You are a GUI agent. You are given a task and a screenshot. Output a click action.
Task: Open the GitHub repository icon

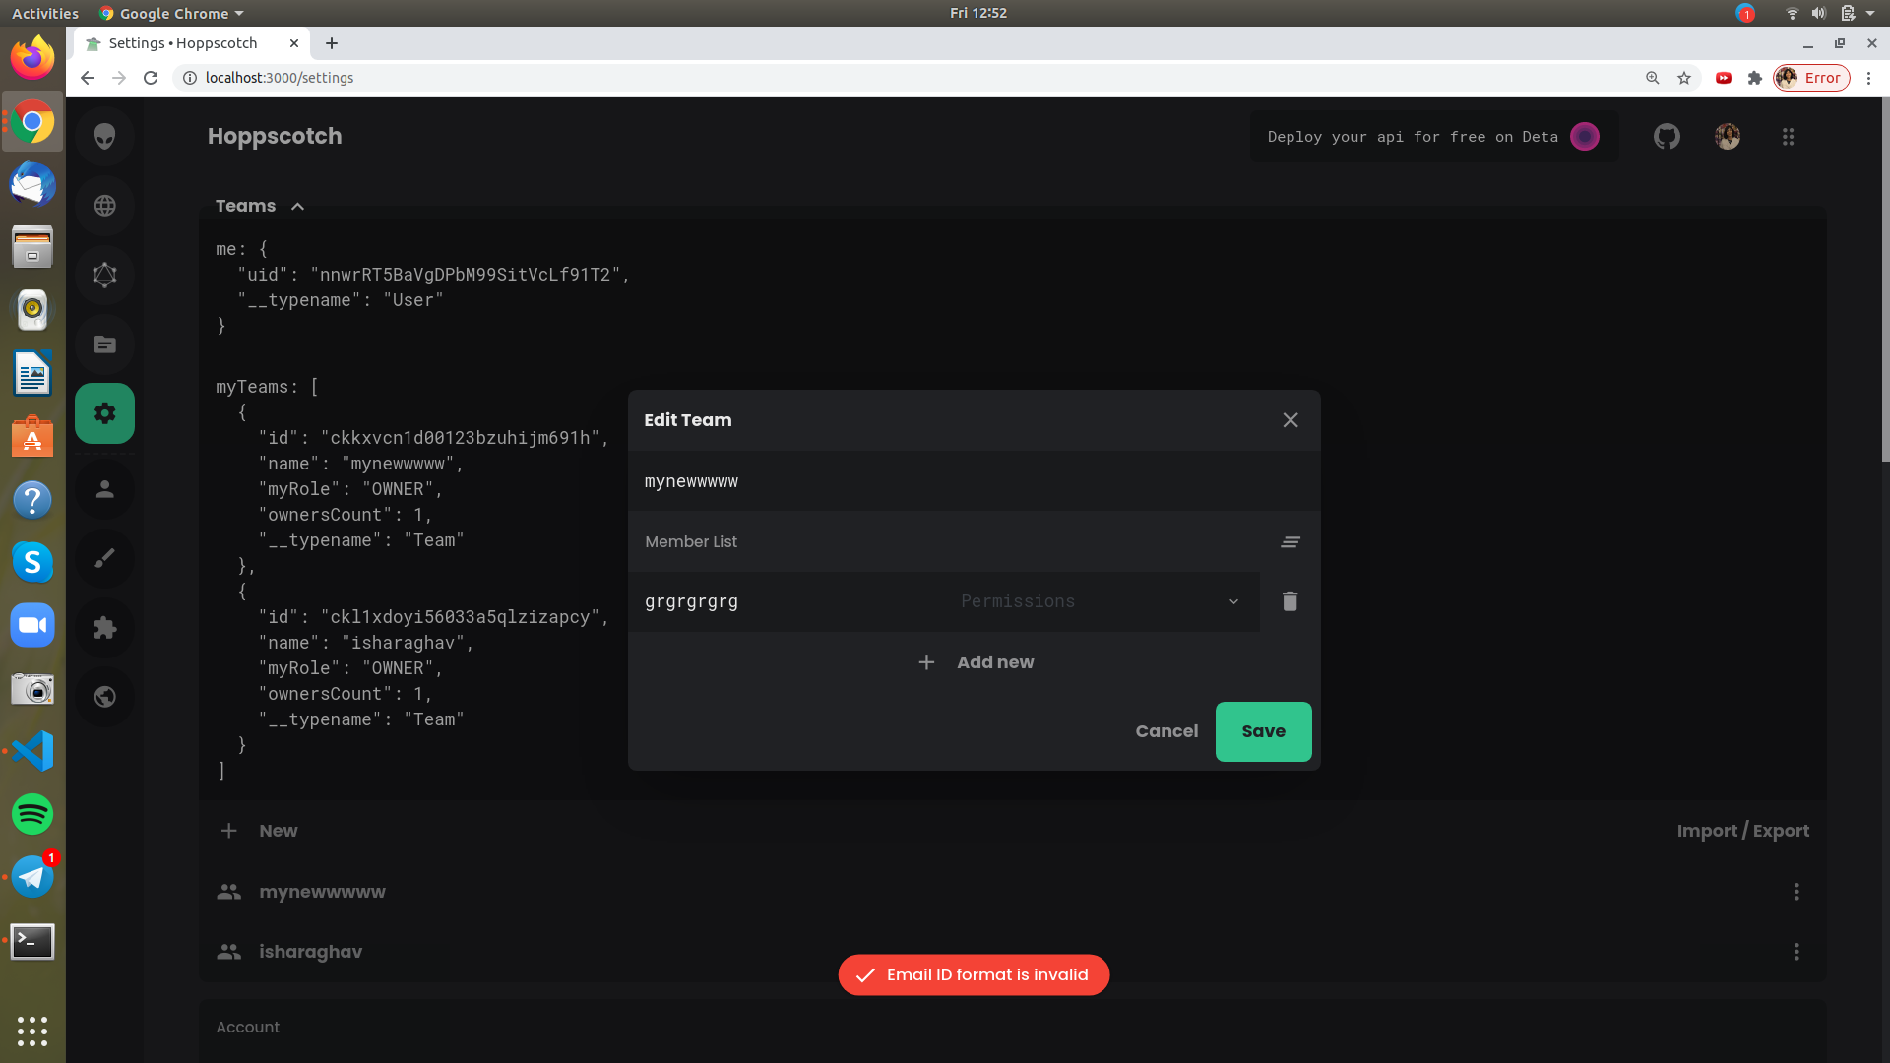point(1667,137)
